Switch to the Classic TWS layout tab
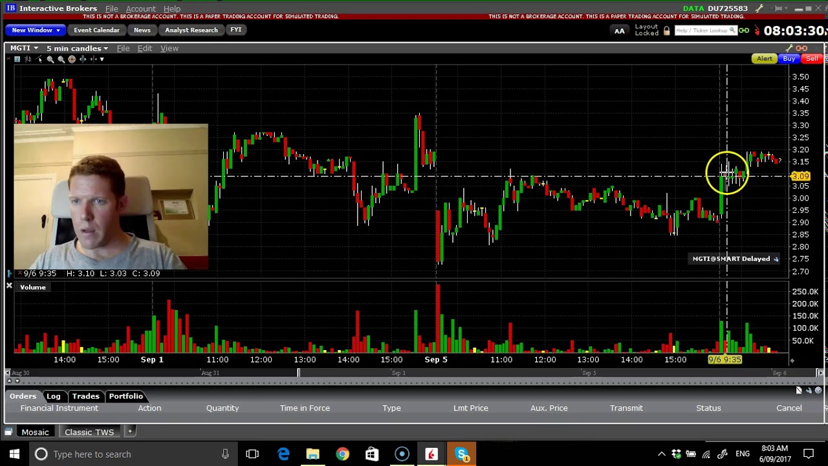Screen dimensions: 828x466 pos(89,432)
